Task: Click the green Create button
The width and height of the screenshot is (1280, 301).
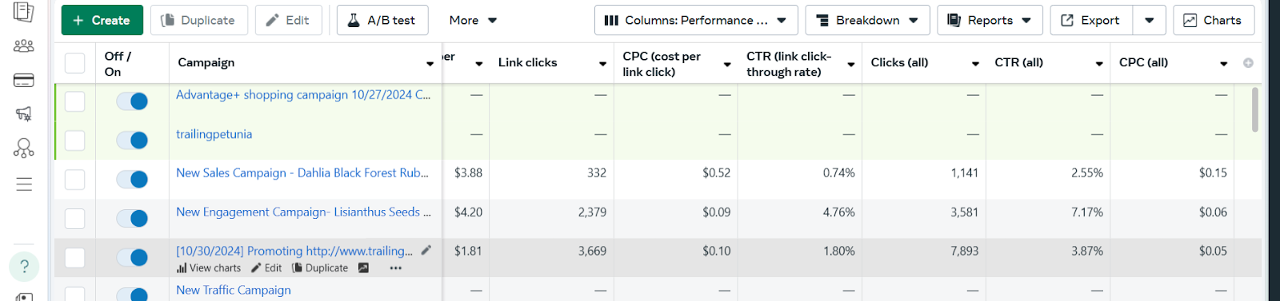Action: [x=102, y=20]
